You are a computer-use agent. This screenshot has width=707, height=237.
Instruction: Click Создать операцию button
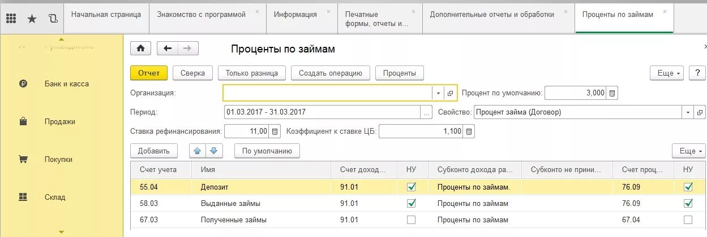(x=330, y=73)
